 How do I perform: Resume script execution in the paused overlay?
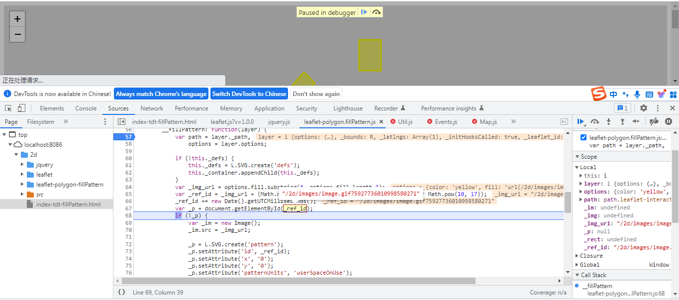pyautogui.click(x=364, y=12)
